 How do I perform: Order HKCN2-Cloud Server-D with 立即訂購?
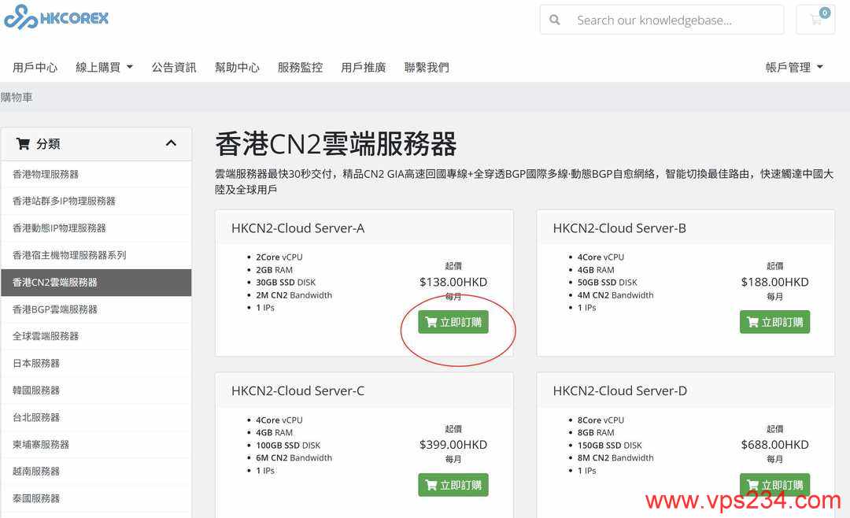pyautogui.click(x=774, y=484)
